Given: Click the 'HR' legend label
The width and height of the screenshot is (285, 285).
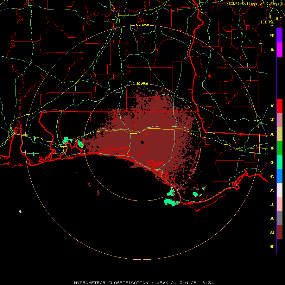Looking at the screenshot, I should (x=272, y=148).
